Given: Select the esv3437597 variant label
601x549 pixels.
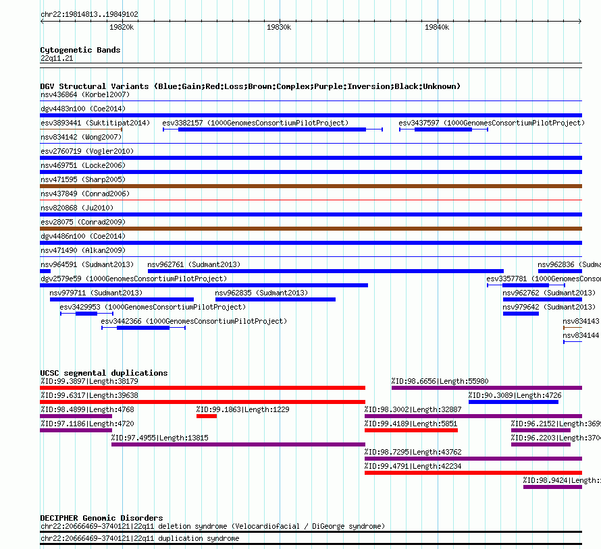Looking at the screenshot, I should point(492,123).
